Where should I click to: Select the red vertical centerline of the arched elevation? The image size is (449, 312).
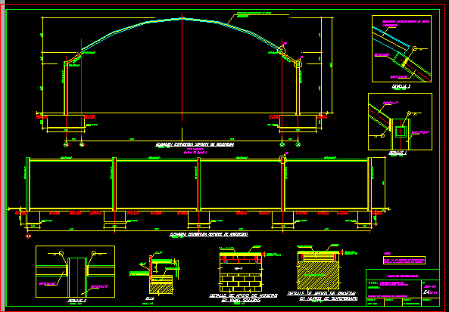click(182, 67)
